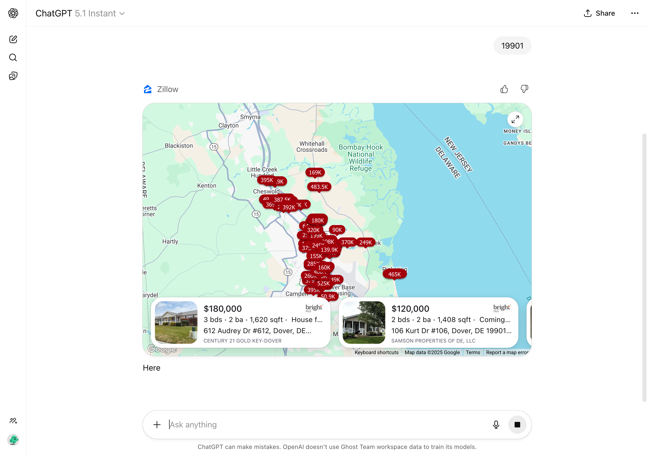Viewport: 648px width, 455px height.
Task: Expand the map to fullscreen
Action: coord(515,119)
